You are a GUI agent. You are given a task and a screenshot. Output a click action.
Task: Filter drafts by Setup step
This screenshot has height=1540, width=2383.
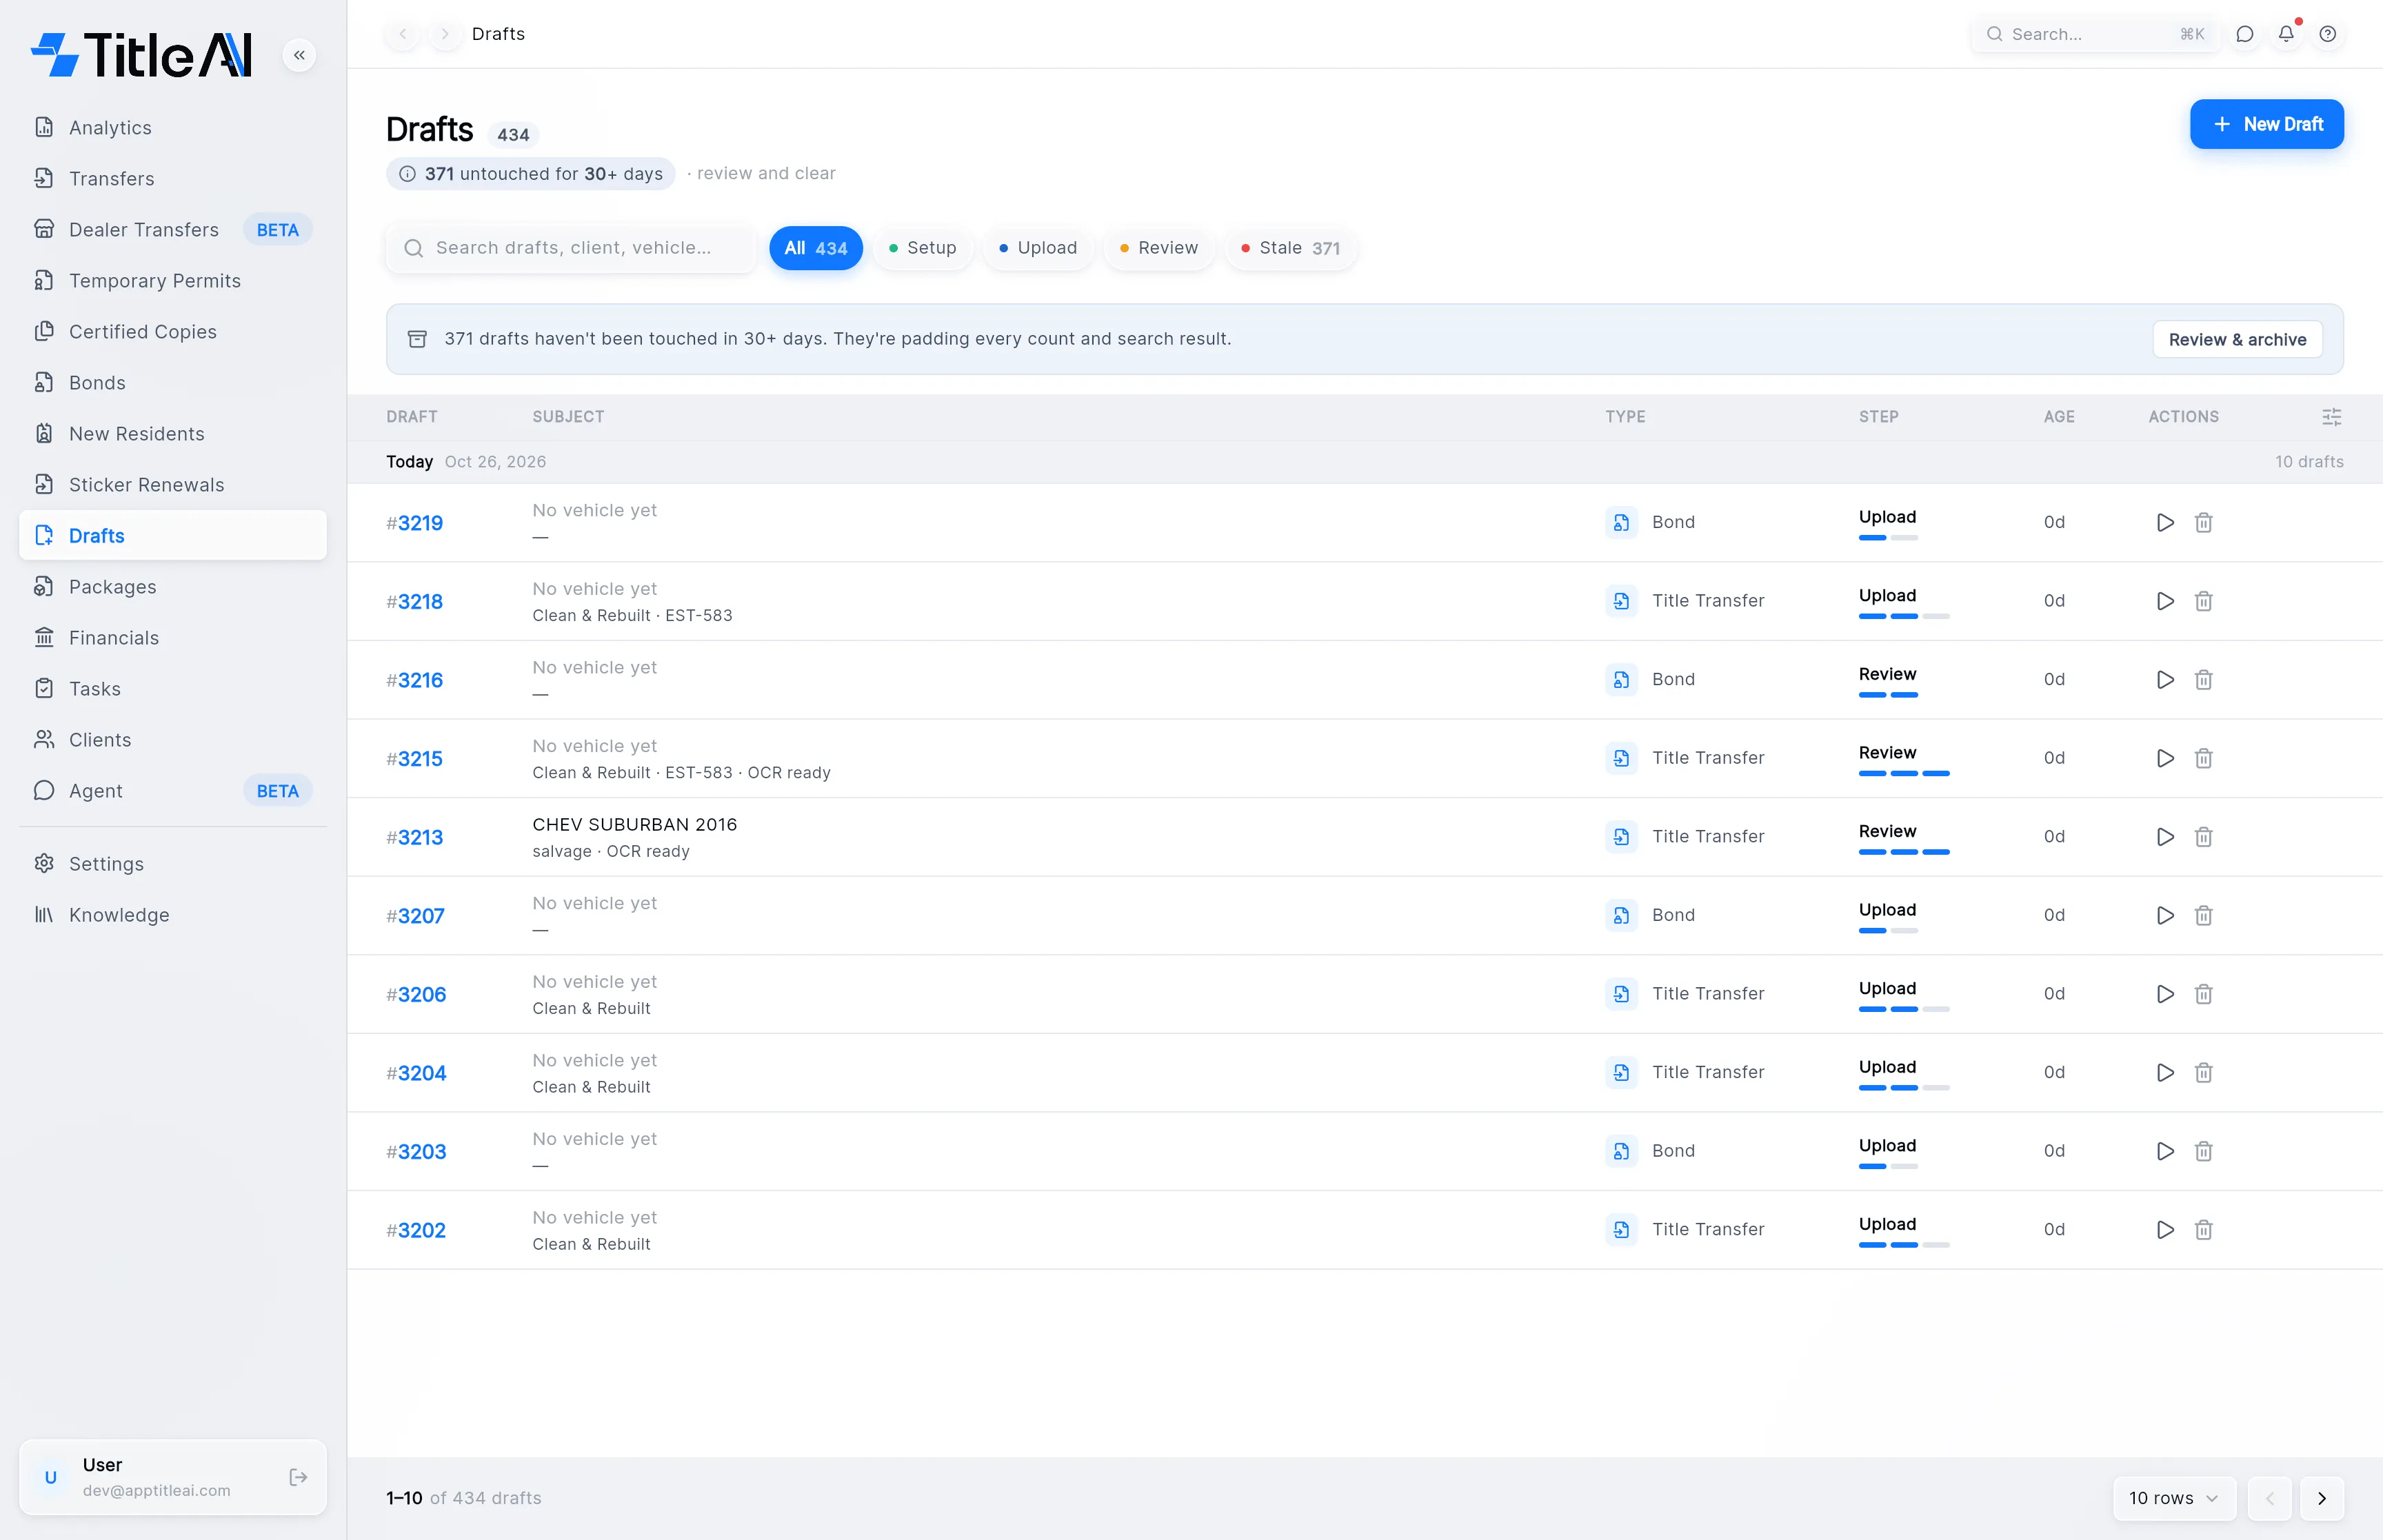(922, 248)
